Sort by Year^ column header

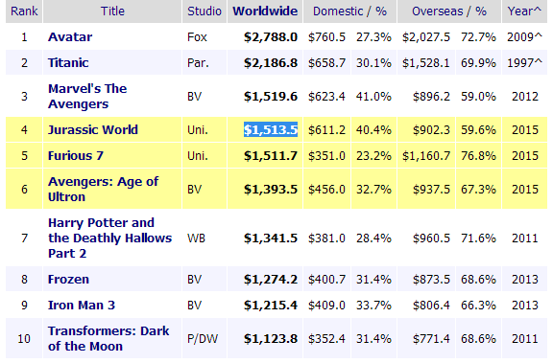(524, 11)
